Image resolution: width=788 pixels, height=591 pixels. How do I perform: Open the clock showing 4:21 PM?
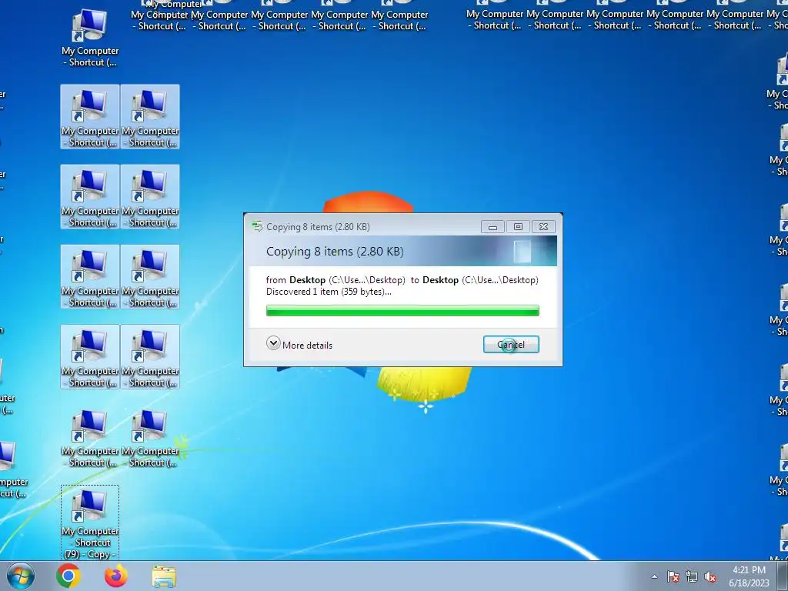(749, 576)
